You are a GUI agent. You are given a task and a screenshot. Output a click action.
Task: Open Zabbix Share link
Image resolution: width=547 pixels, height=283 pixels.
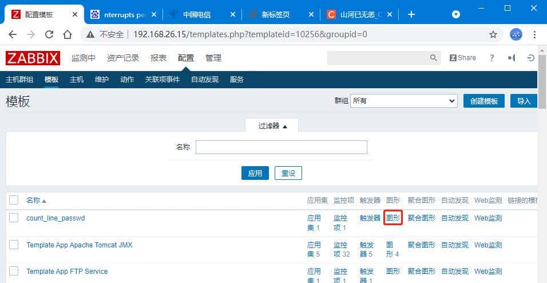[462, 58]
